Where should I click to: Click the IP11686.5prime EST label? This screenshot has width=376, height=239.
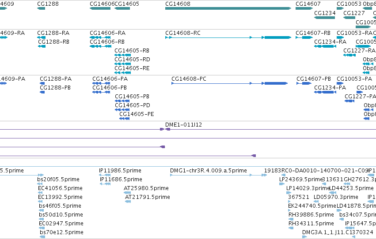click(x=121, y=179)
